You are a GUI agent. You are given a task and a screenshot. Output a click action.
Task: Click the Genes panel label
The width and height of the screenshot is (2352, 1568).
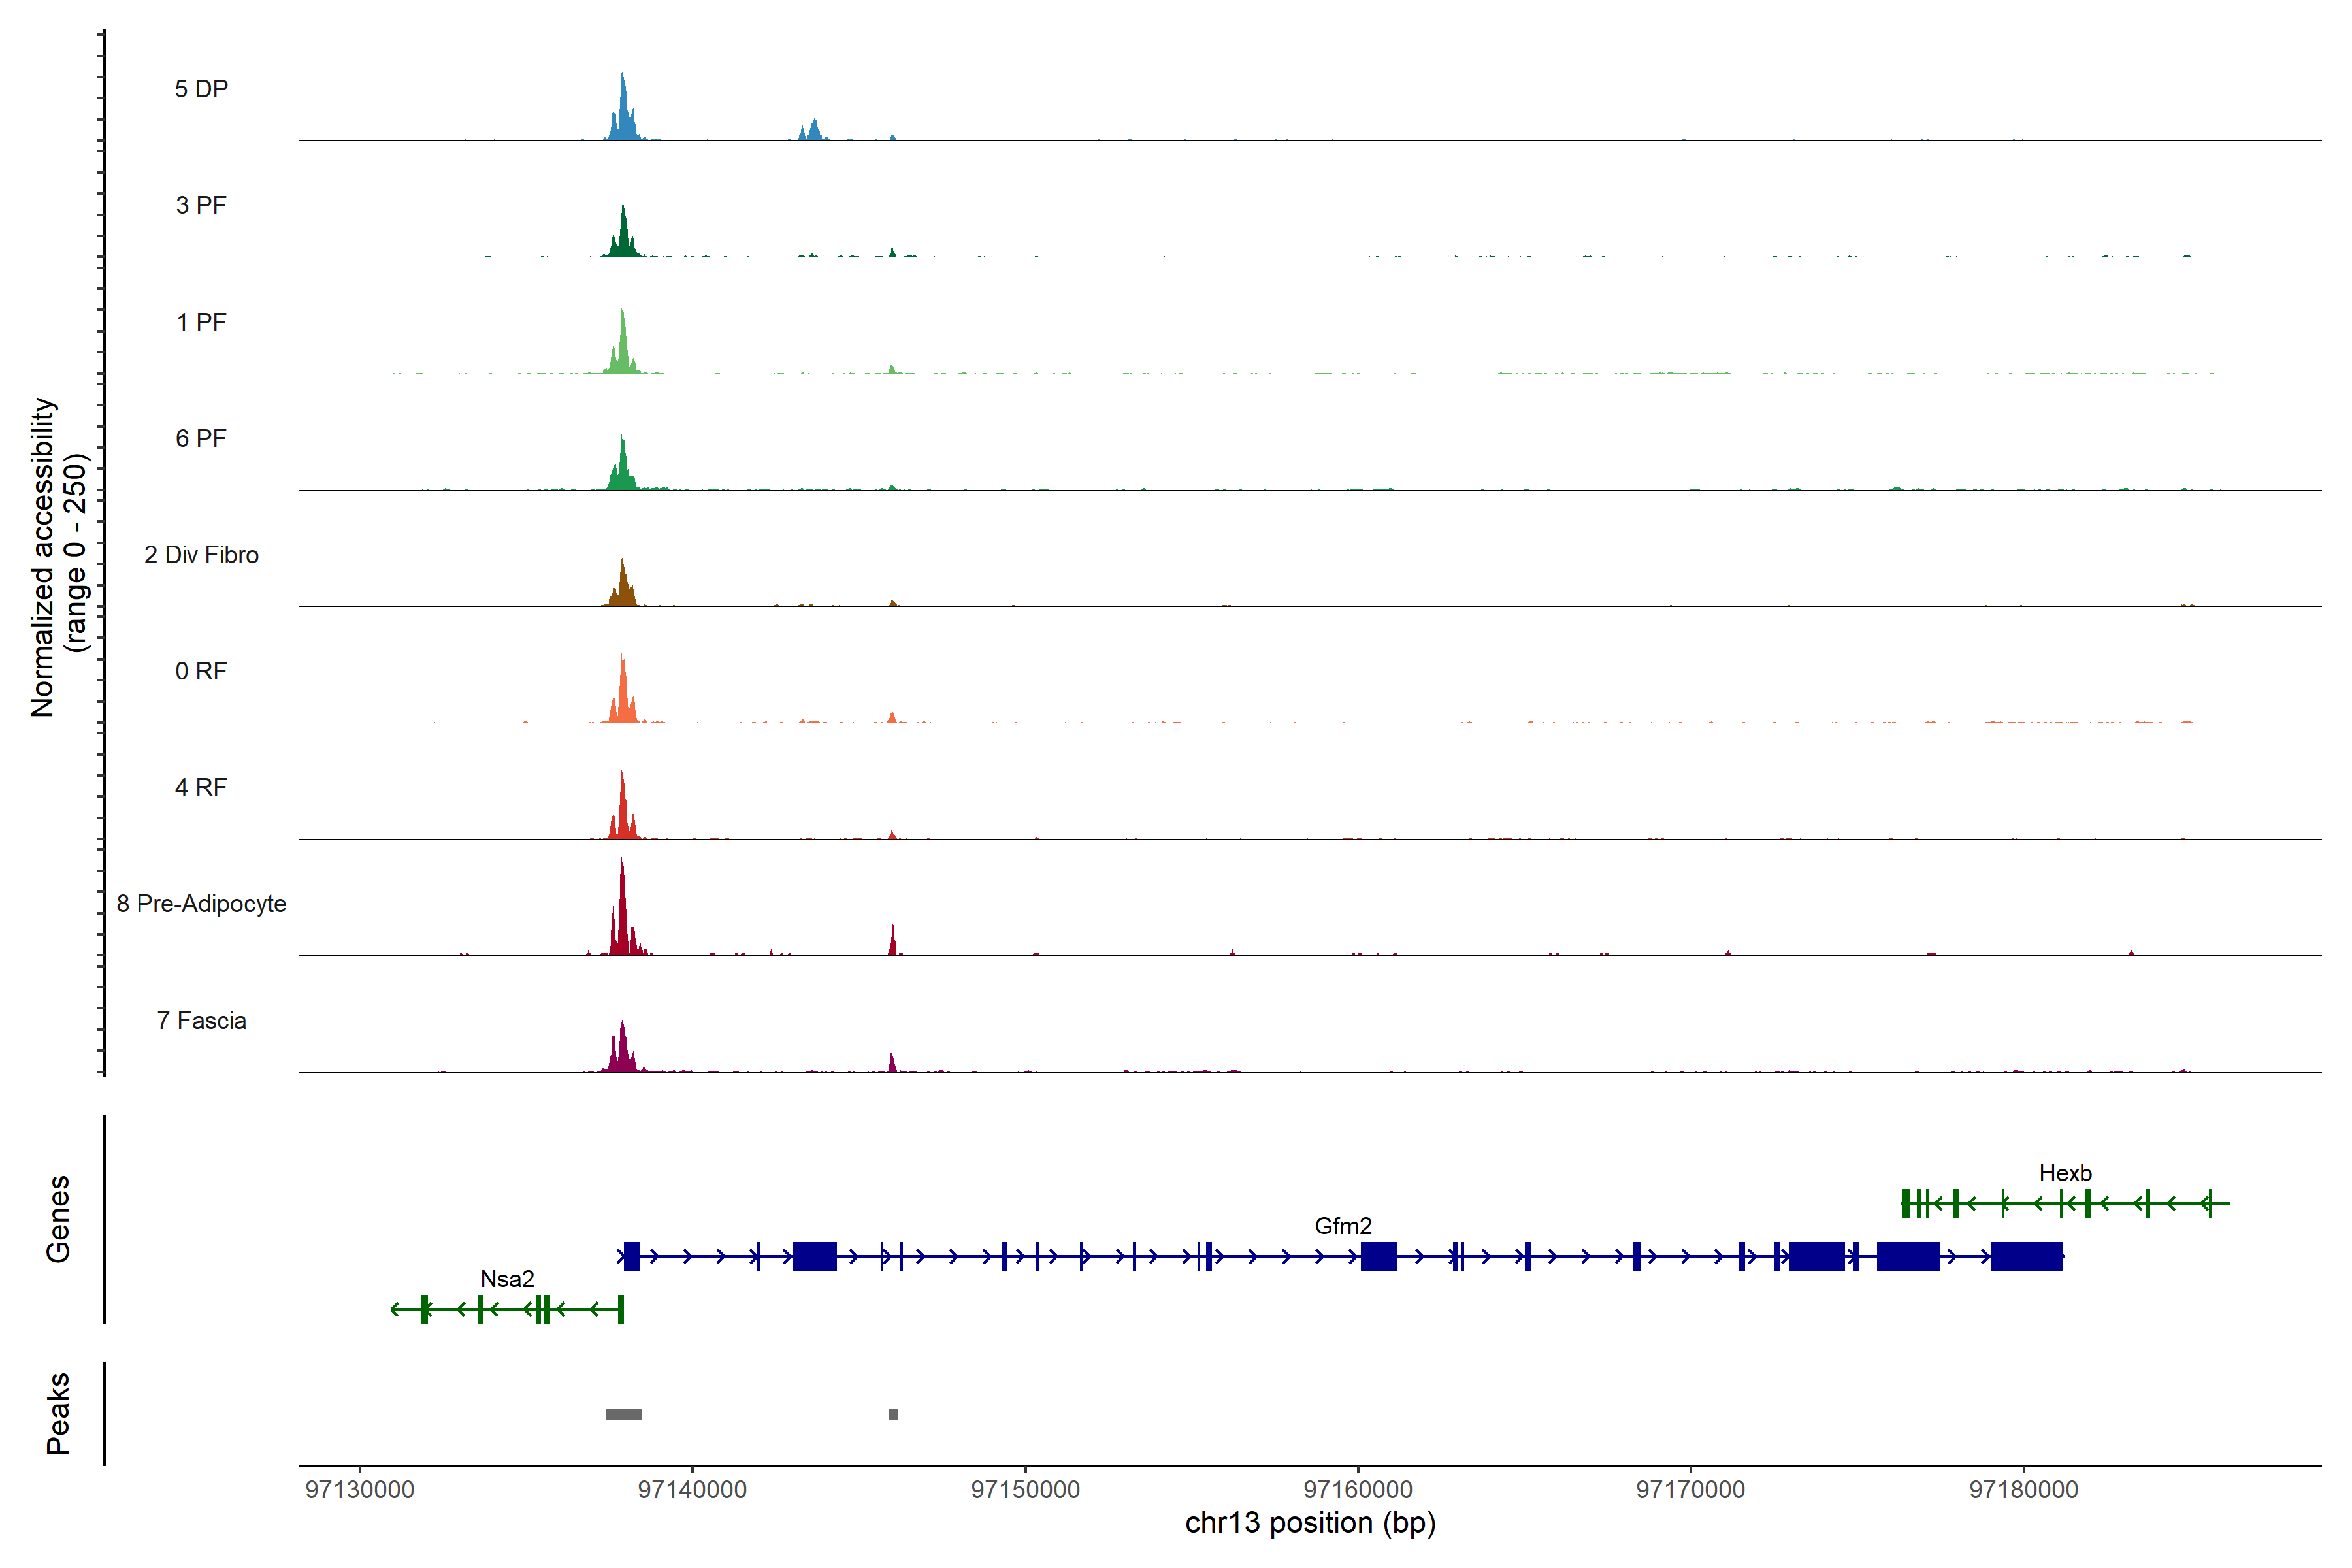click(x=58, y=1219)
